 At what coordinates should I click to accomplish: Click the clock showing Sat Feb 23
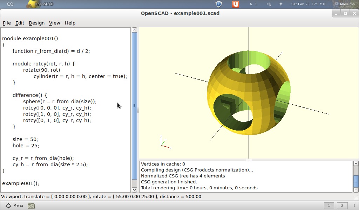point(309,4)
